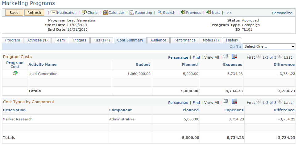Open Program Costs grid in new window
Screen dimensions: 298x145
click(225, 57)
